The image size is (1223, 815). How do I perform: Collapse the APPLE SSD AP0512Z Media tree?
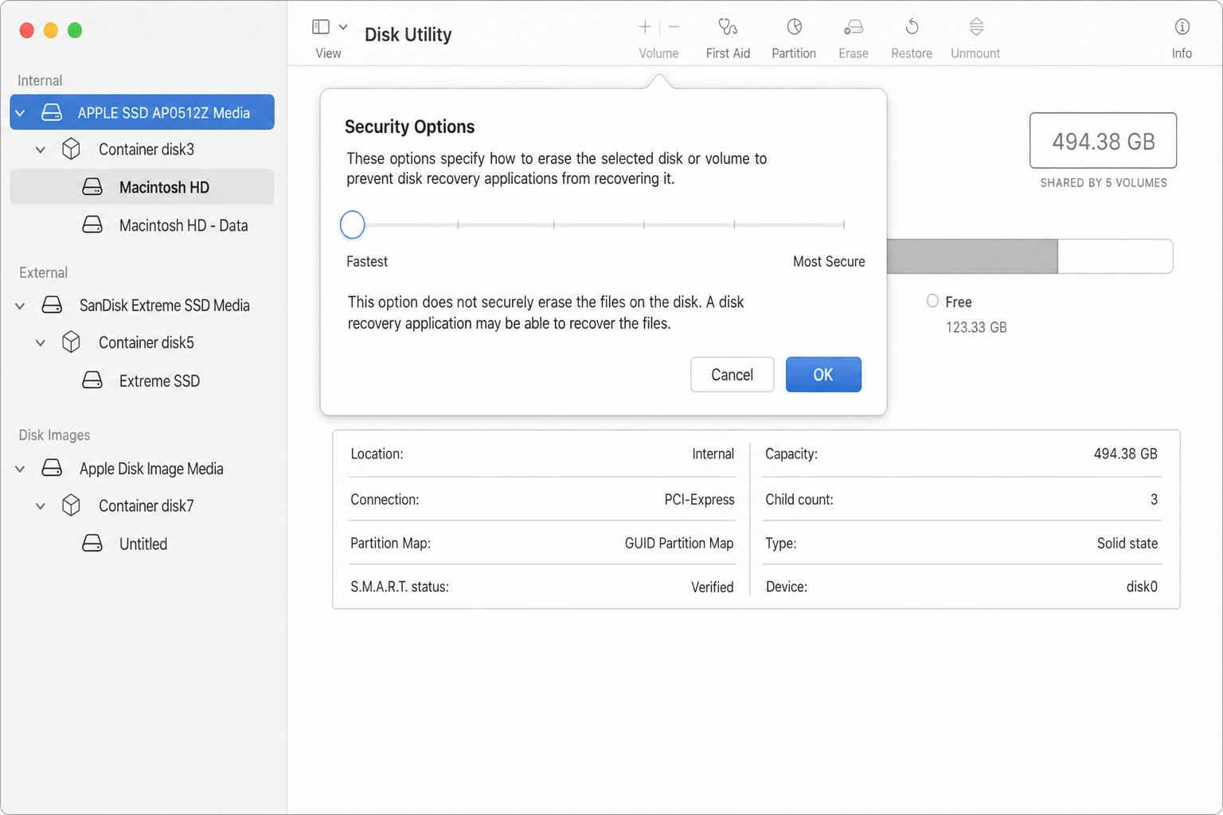(x=20, y=113)
